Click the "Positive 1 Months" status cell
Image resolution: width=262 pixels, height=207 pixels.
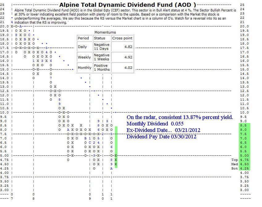coord(102,68)
